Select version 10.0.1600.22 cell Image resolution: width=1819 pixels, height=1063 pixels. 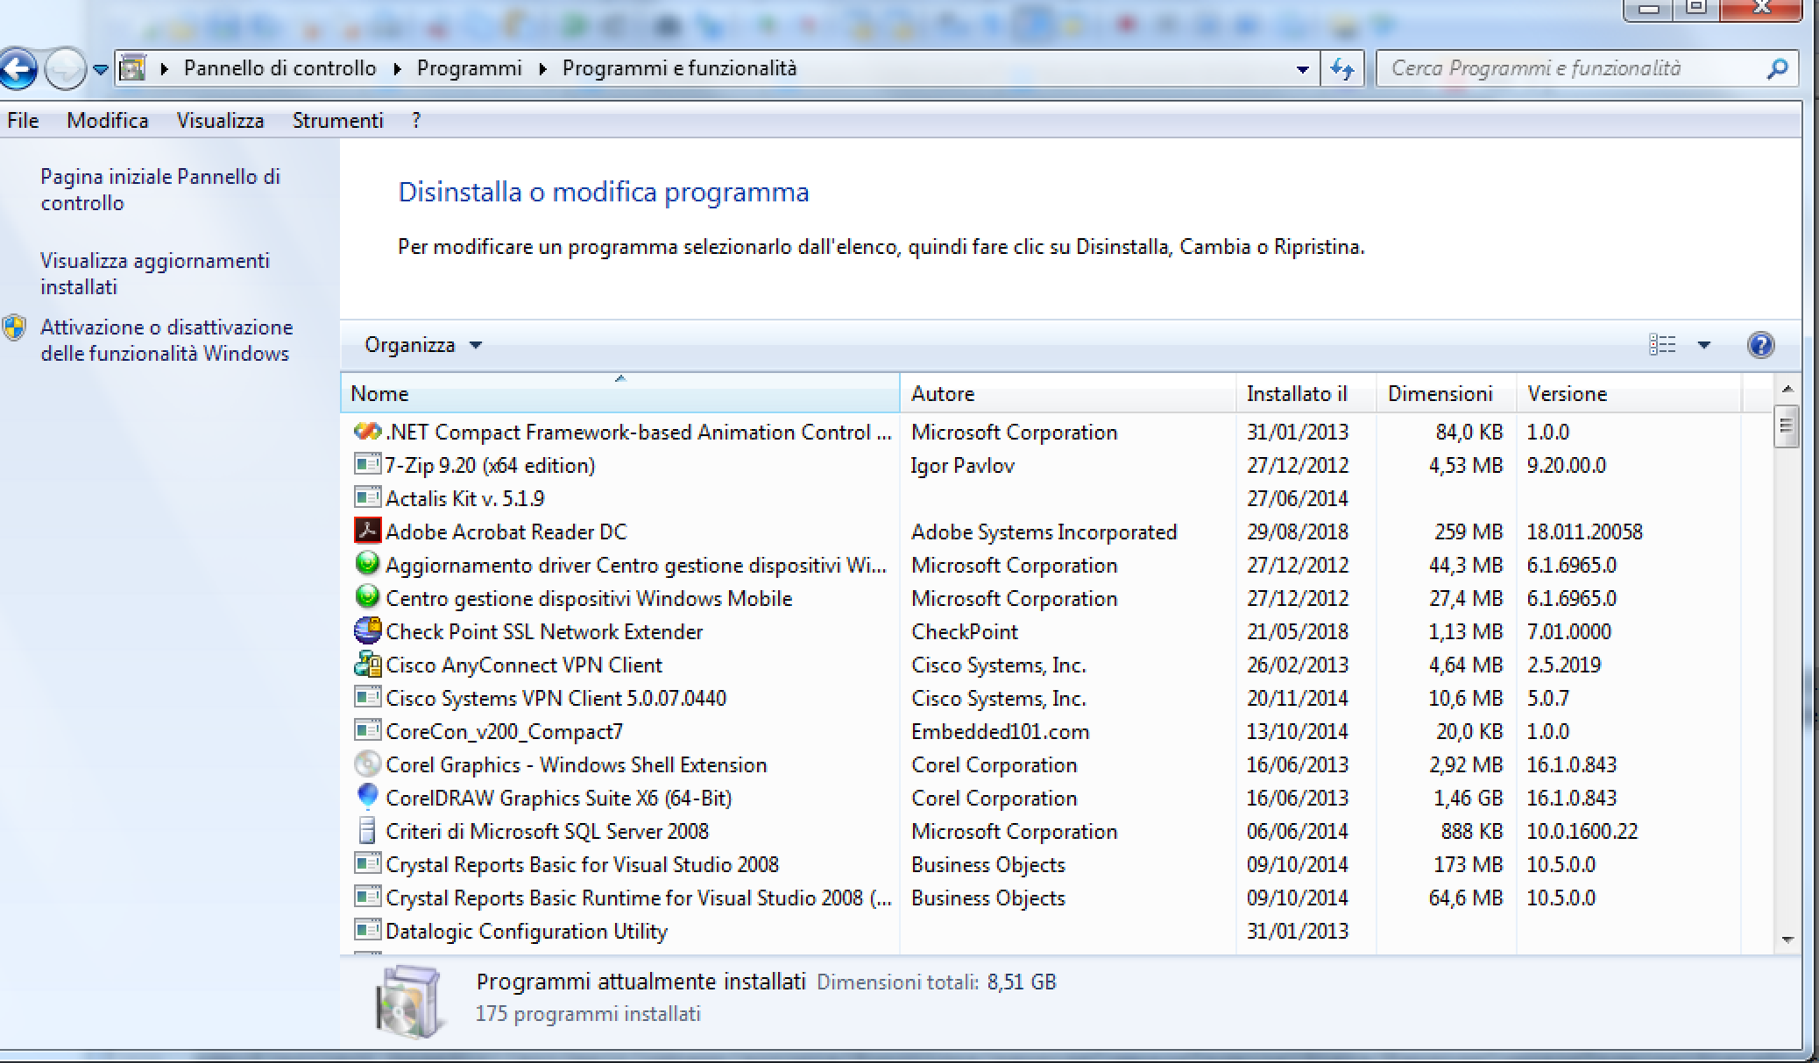pos(1582,831)
